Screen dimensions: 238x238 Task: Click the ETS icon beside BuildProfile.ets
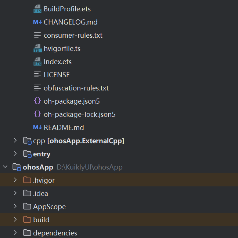point(37,9)
